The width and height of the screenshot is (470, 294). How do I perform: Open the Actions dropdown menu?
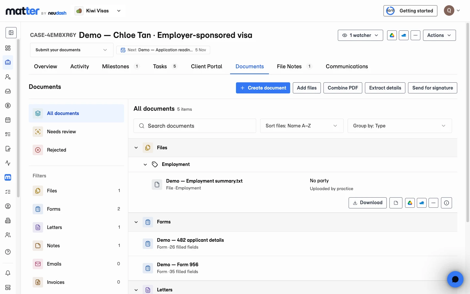point(439,35)
